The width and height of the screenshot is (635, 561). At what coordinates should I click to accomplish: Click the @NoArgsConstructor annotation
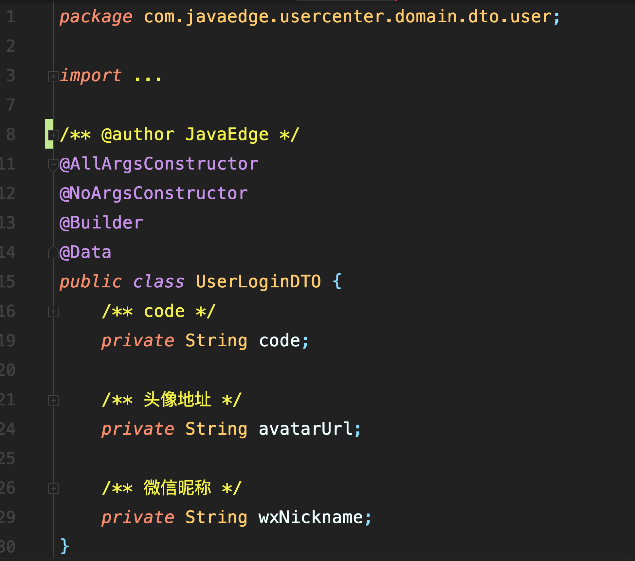tap(154, 193)
